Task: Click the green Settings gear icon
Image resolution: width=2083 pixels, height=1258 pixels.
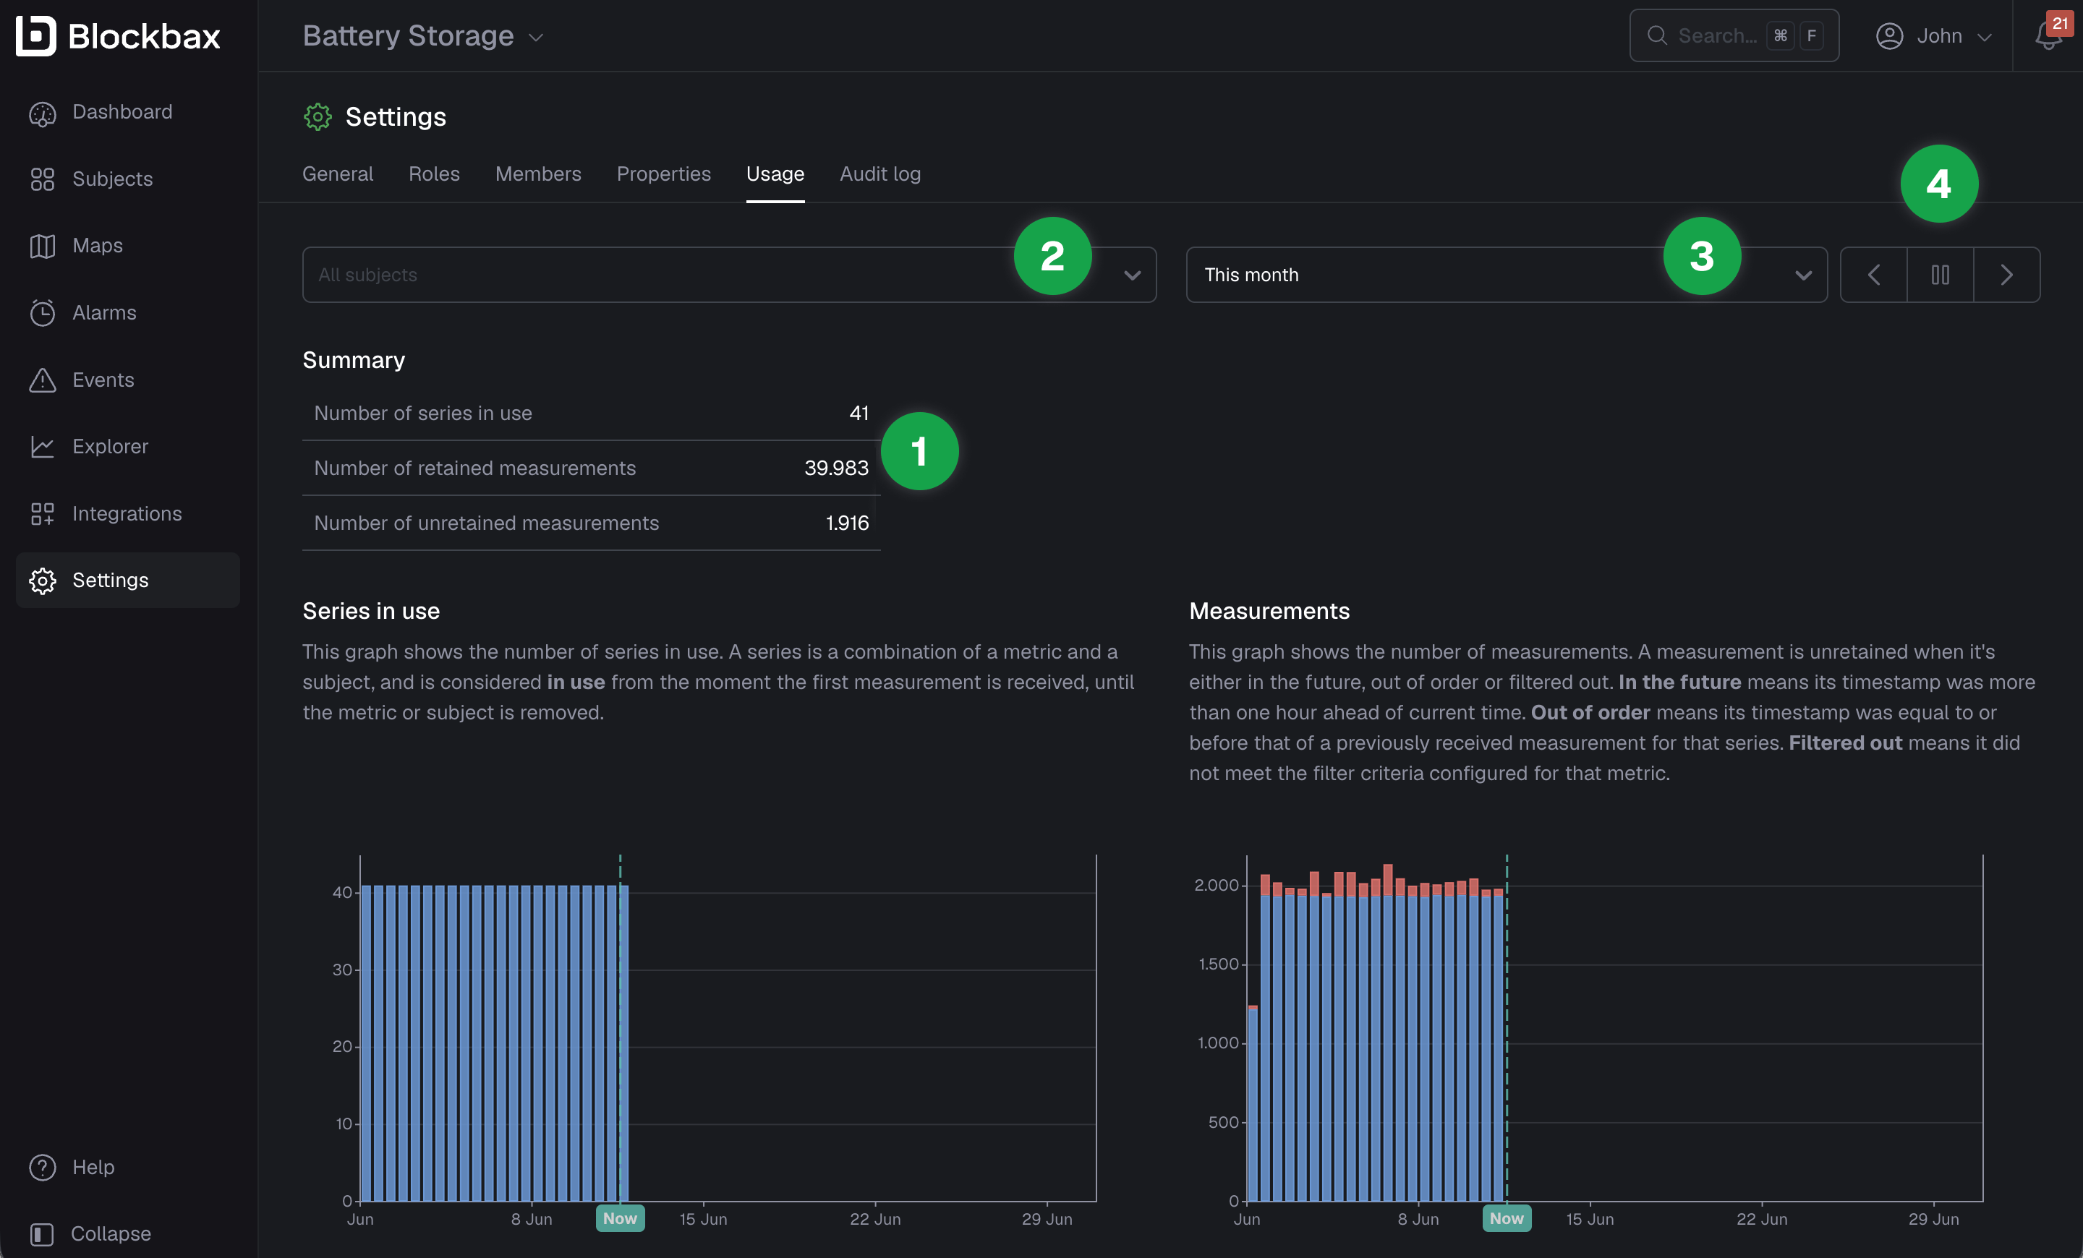Action: (318, 116)
